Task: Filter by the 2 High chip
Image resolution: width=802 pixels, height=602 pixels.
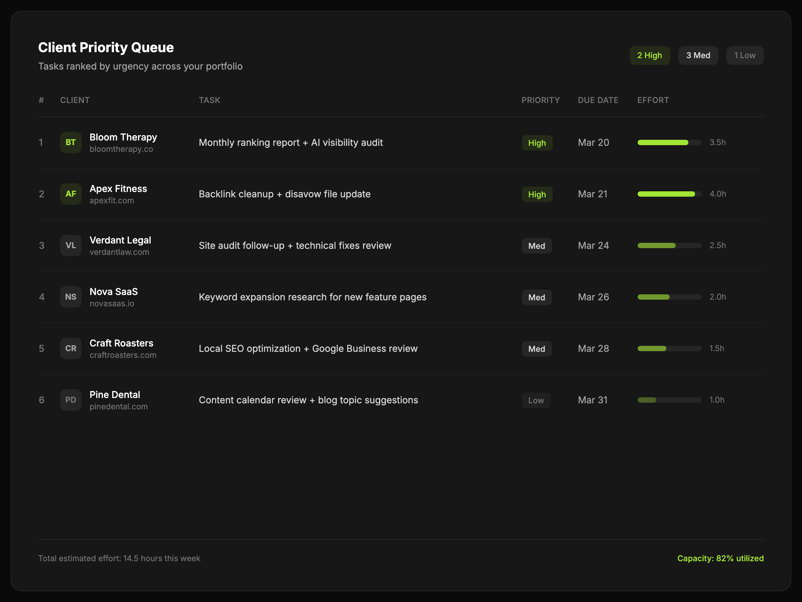Action: click(649, 56)
